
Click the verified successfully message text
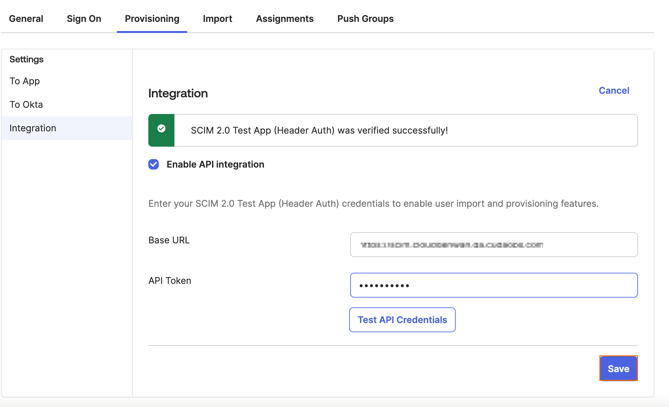(319, 130)
